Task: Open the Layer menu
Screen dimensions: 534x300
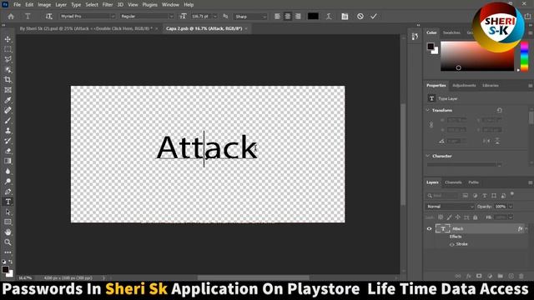Action: point(61,5)
